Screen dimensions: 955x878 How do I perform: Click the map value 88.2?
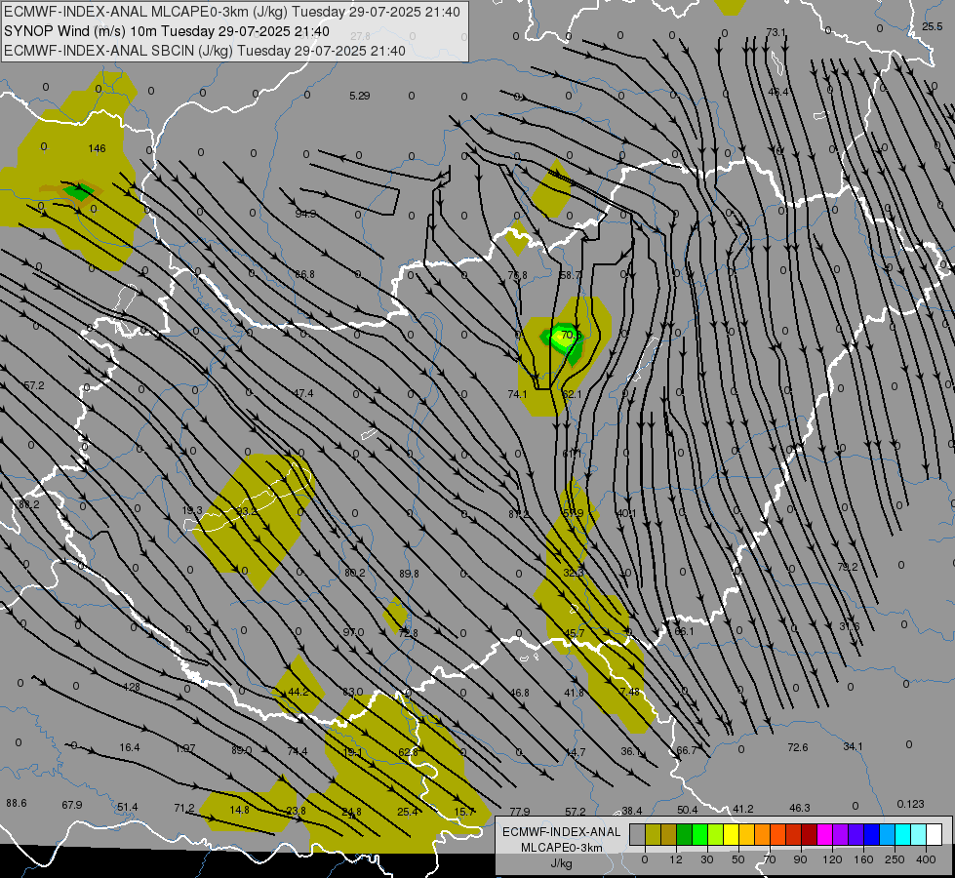point(28,504)
